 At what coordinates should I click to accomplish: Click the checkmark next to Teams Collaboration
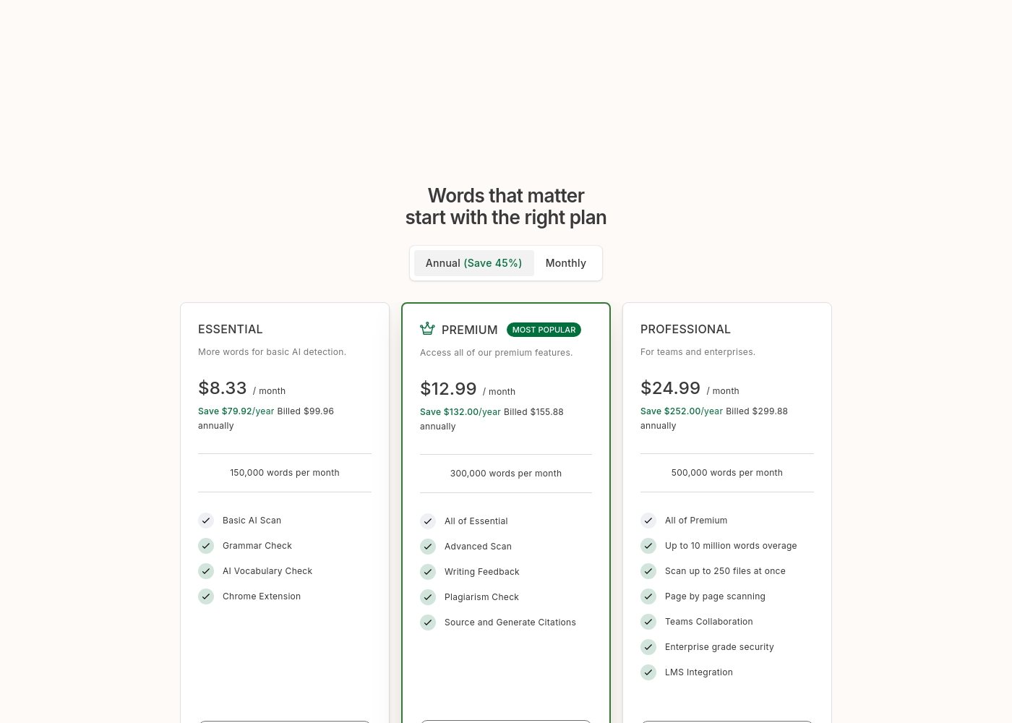point(648,622)
